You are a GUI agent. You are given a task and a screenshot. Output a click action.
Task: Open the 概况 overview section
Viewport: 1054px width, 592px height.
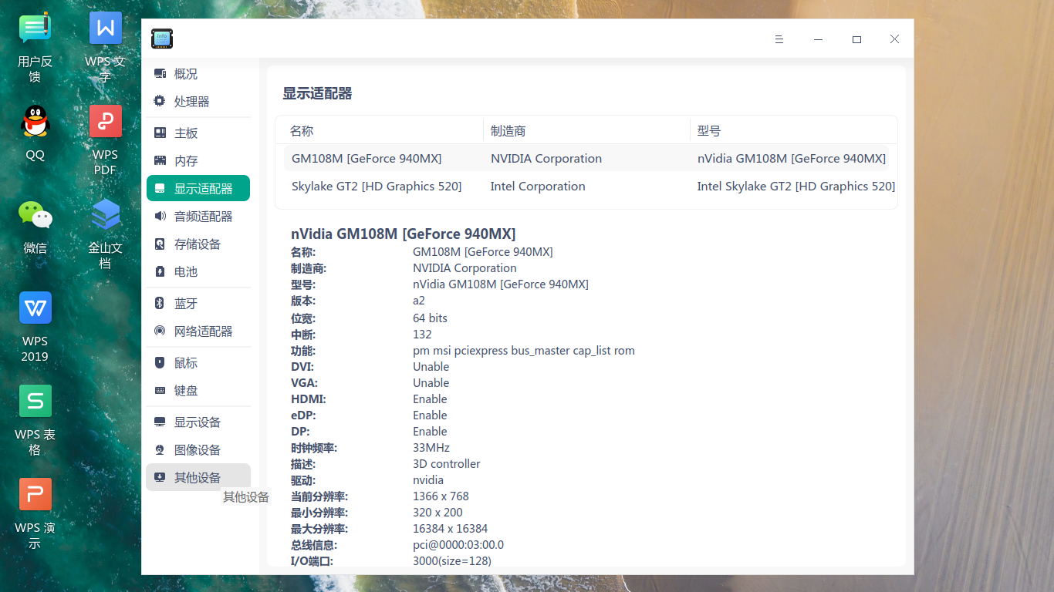tap(186, 73)
